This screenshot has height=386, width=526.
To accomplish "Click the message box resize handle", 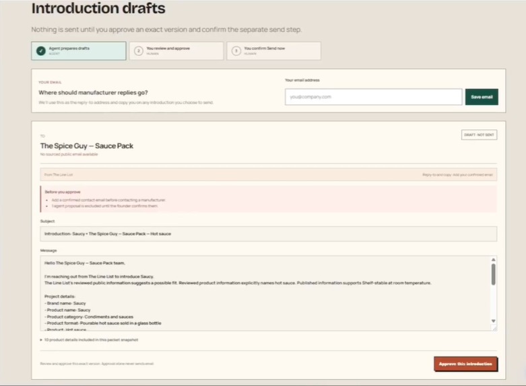I will click(494, 329).
